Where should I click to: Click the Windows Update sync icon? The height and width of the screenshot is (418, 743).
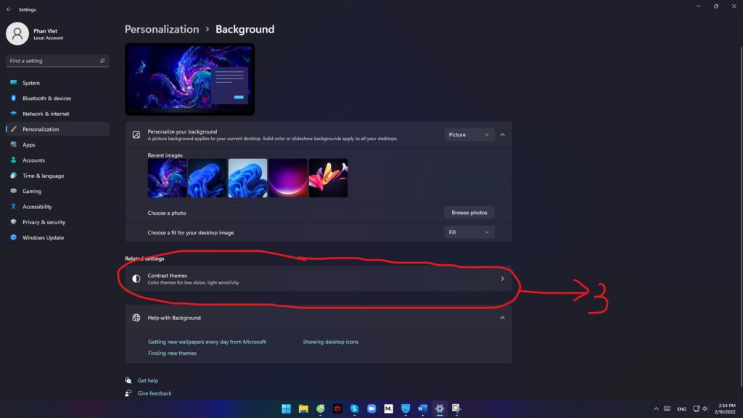pyautogui.click(x=13, y=237)
